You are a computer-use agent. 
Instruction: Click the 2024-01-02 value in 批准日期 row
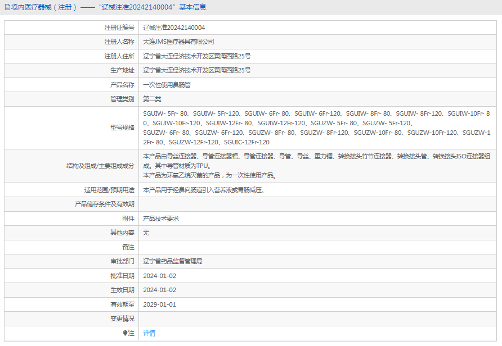tap(159, 276)
